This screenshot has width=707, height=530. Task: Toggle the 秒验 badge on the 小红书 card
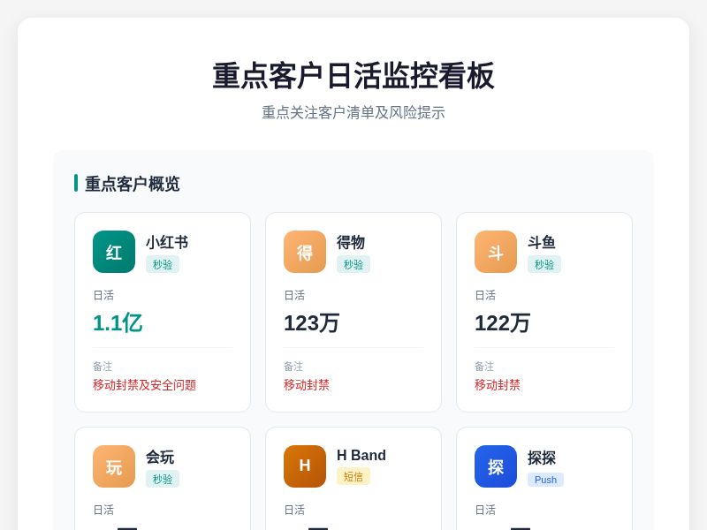point(163,264)
